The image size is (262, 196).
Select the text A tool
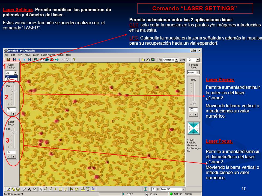(29, 189)
